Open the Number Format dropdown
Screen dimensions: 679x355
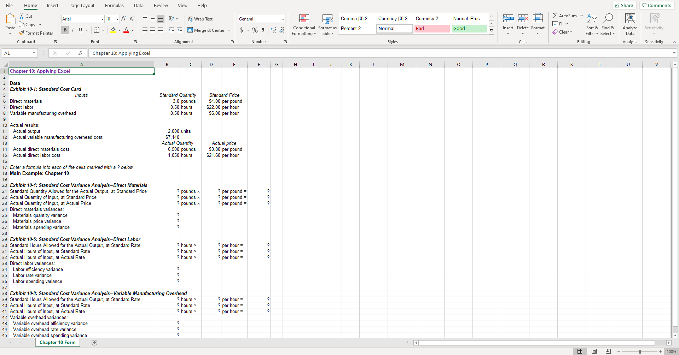coord(261,19)
